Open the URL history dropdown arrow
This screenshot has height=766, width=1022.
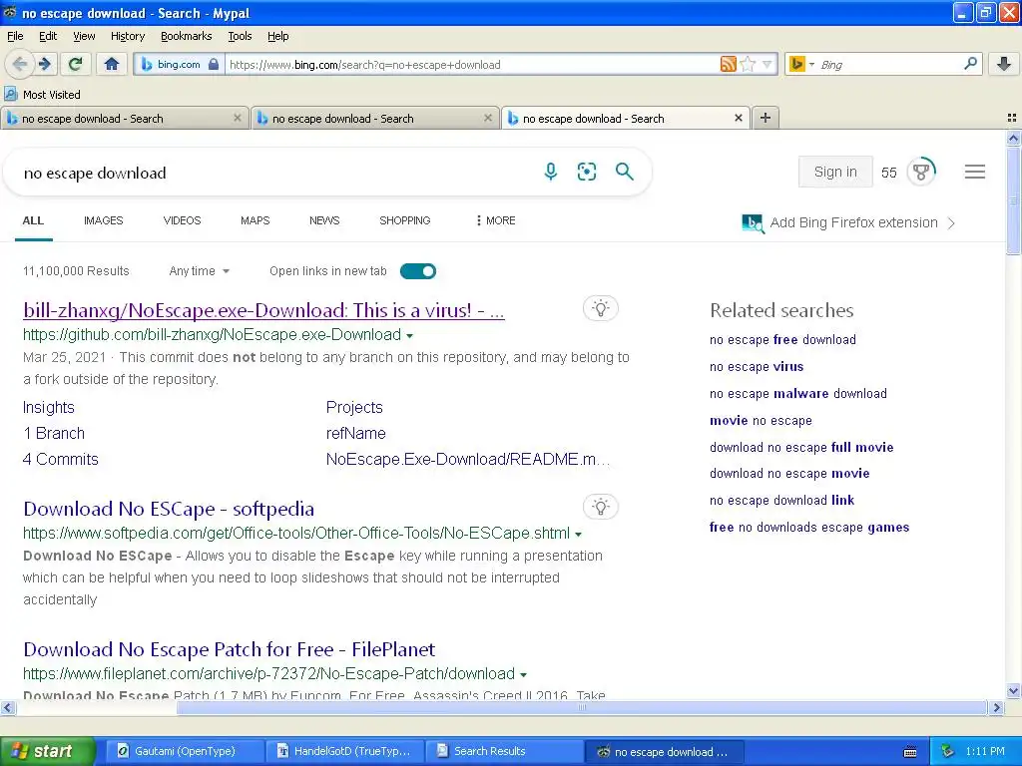pos(767,64)
